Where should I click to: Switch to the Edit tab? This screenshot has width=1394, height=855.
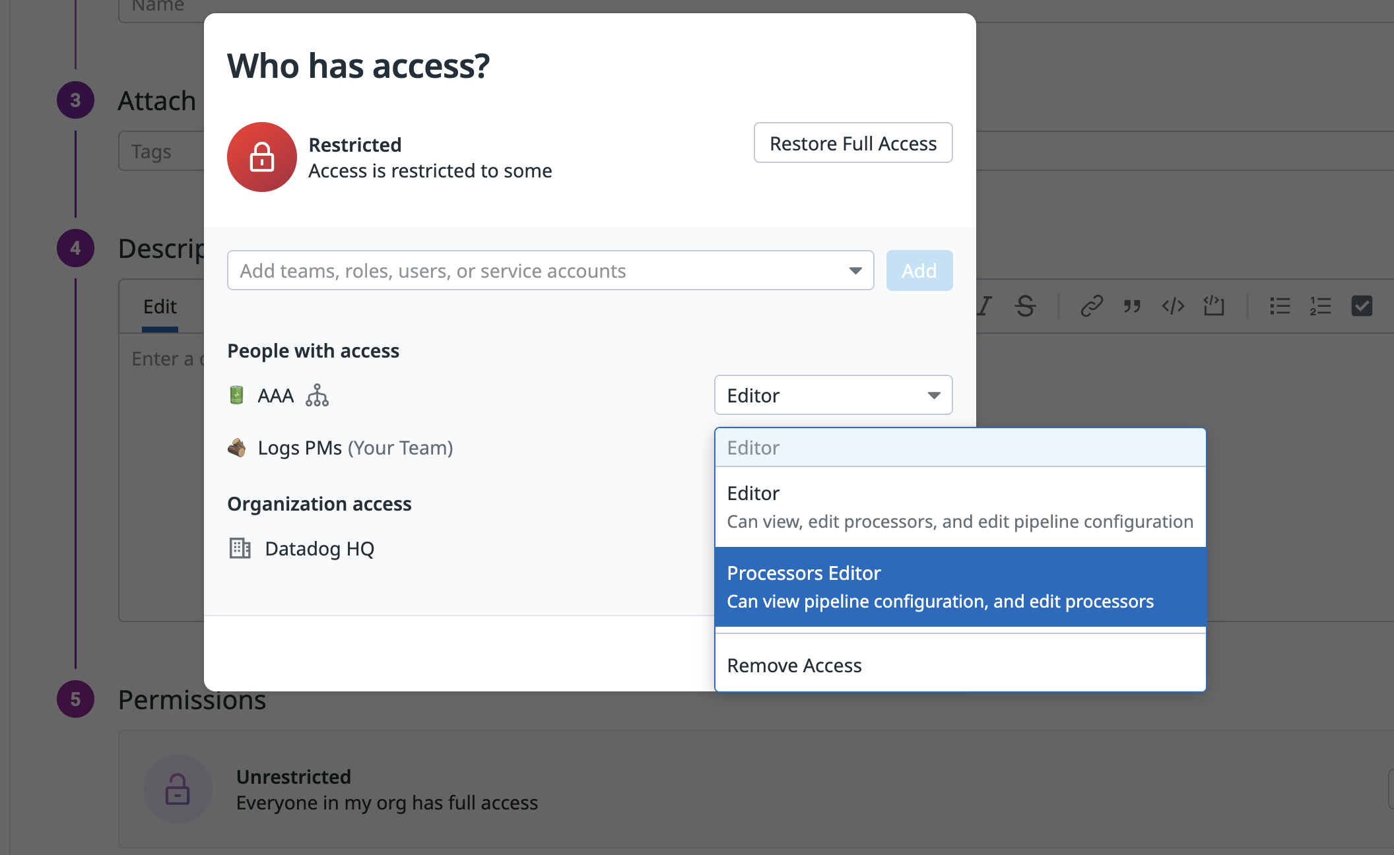[x=160, y=307]
